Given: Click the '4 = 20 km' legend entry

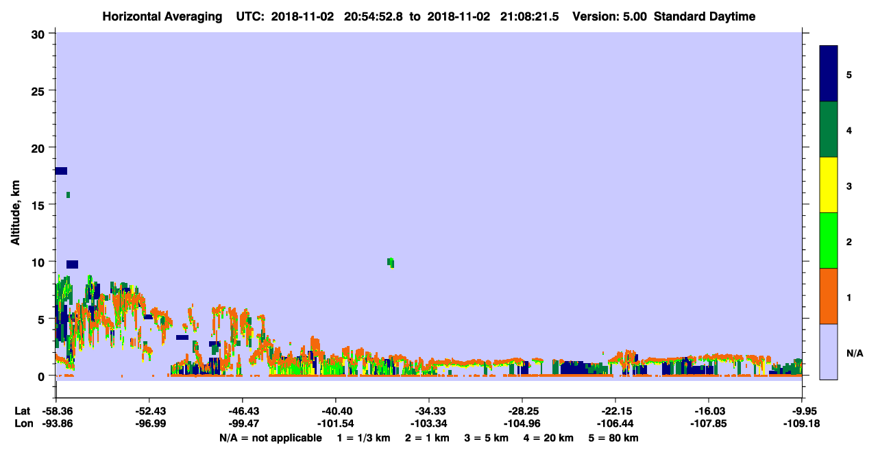Looking at the screenshot, I should click(549, 438).
